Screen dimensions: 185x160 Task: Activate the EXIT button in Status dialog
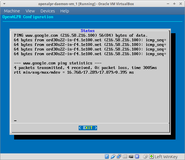88,128
